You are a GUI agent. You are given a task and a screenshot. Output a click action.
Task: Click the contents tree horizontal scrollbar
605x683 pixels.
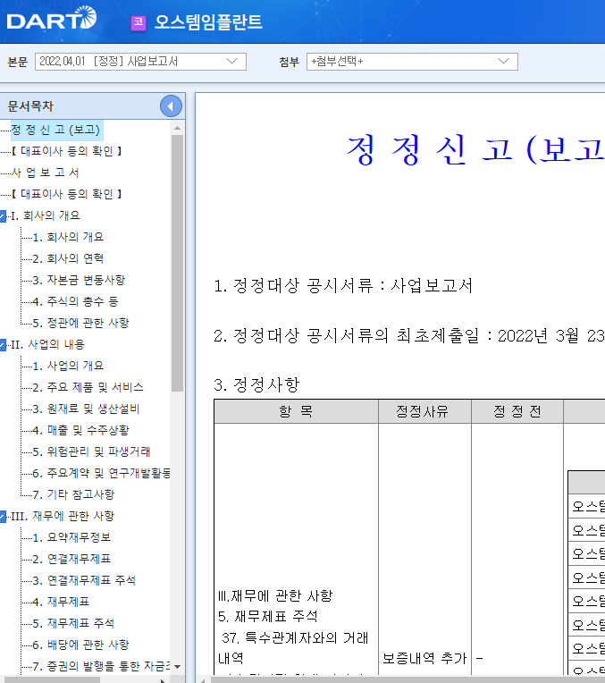[50, 680]
